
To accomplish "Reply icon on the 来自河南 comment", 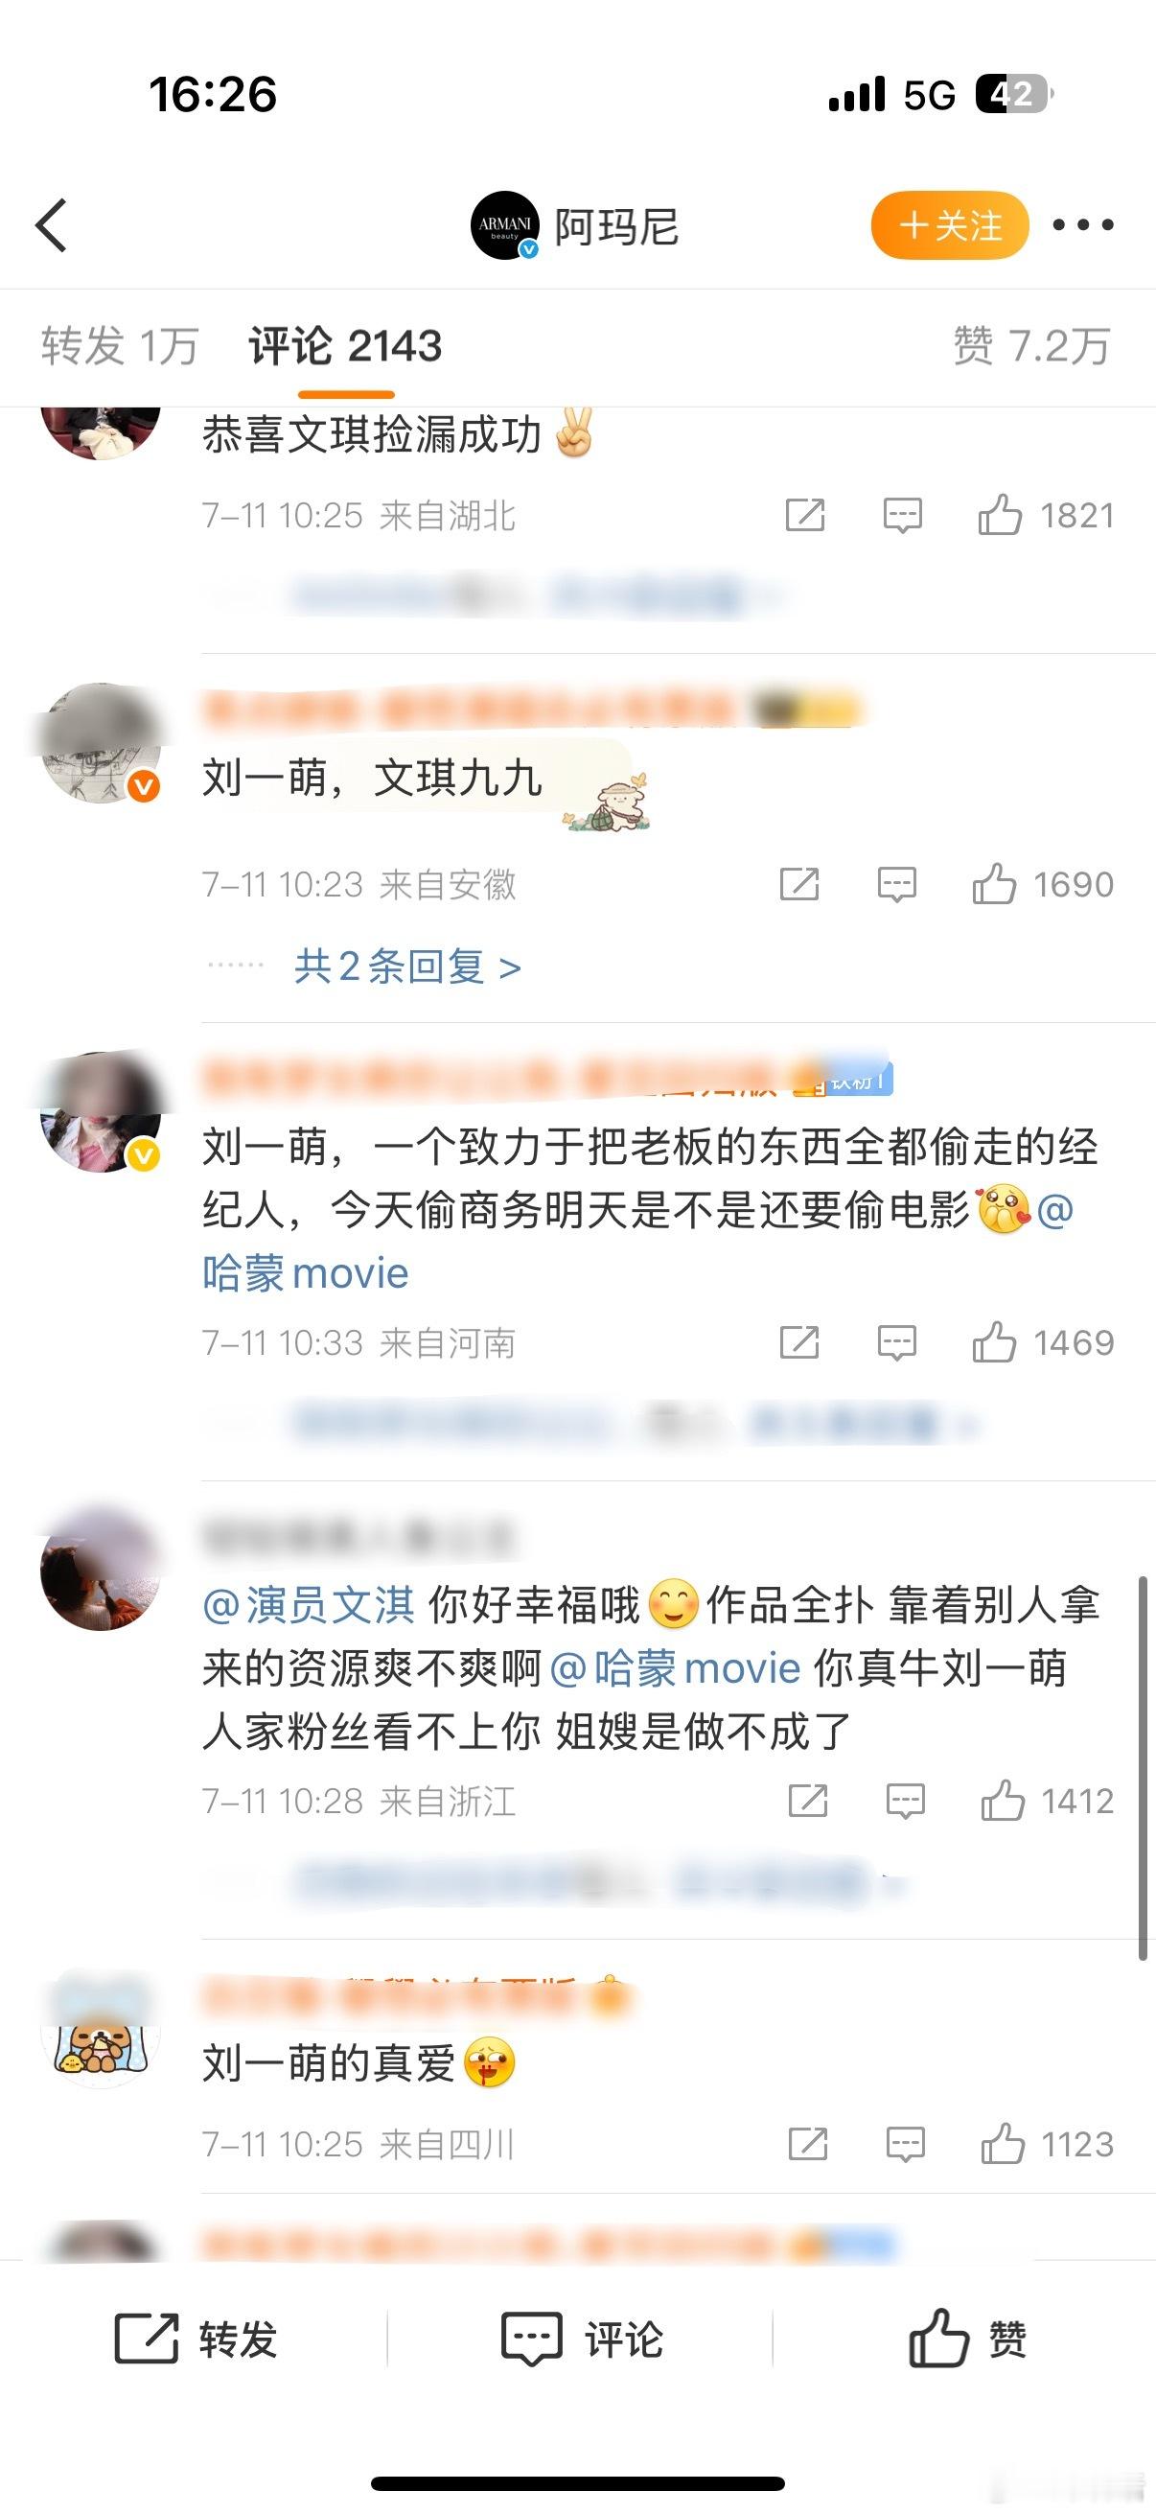I will coord(896,1343).
